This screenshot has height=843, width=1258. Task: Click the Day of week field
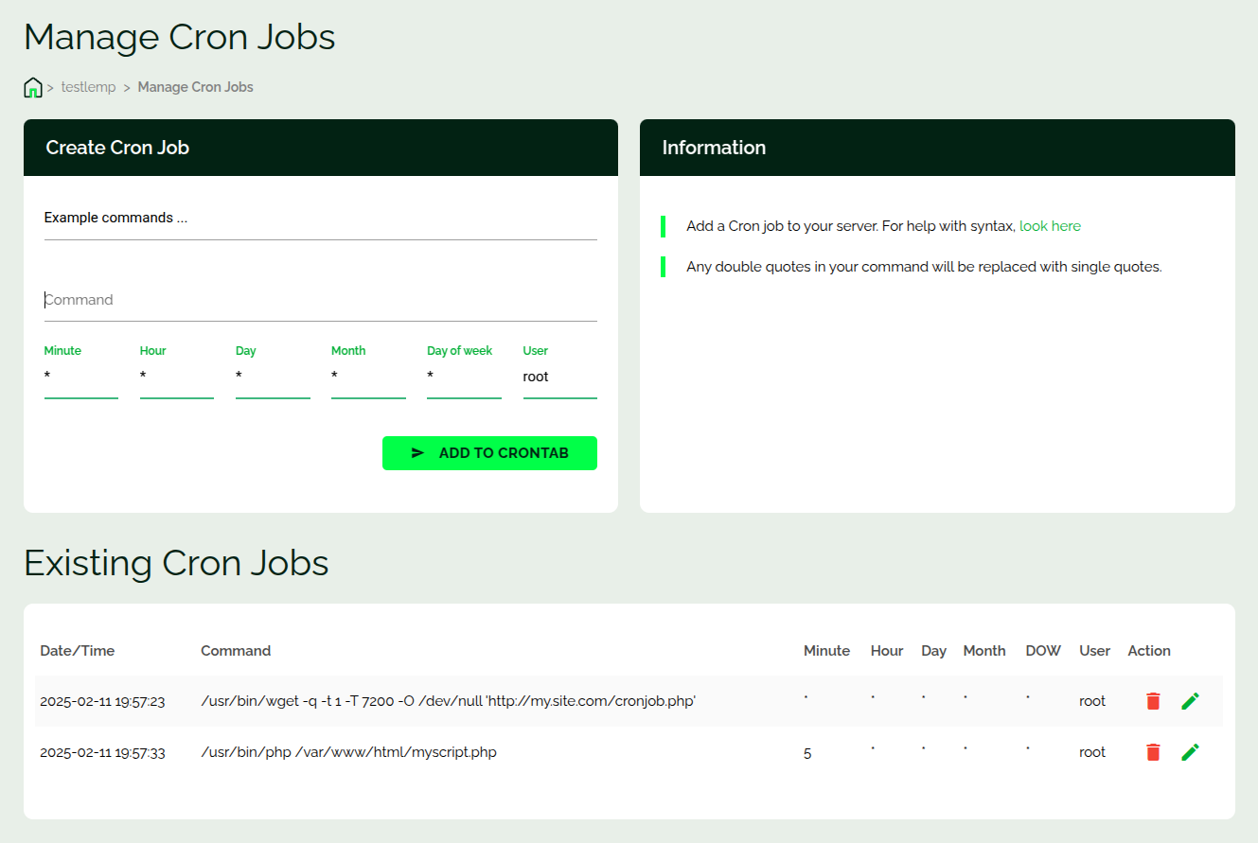[x=464, y=378]
